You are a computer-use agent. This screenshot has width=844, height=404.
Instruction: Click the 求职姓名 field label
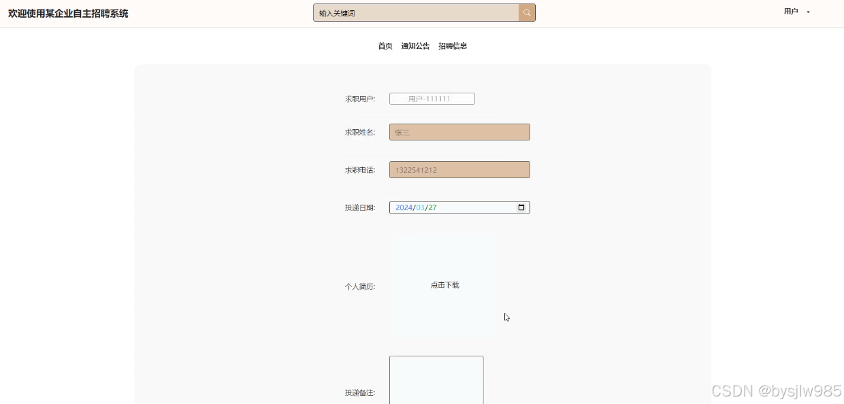coord(359,133)
